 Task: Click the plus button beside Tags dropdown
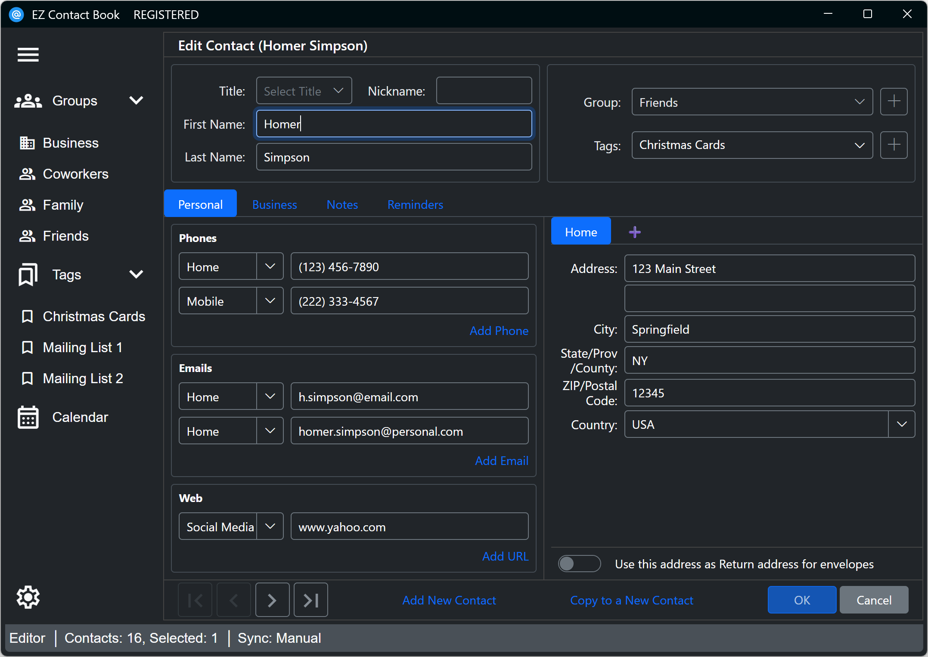[894, 145]
